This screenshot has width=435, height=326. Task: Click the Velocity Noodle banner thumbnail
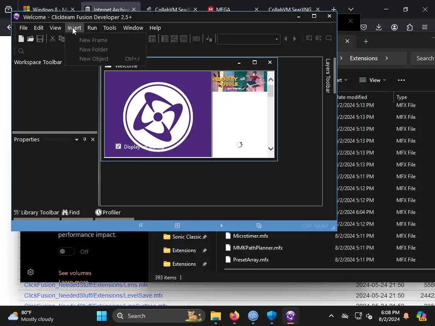point(240,81)
